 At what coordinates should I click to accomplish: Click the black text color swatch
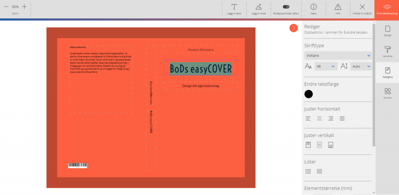tap(309, 94)
